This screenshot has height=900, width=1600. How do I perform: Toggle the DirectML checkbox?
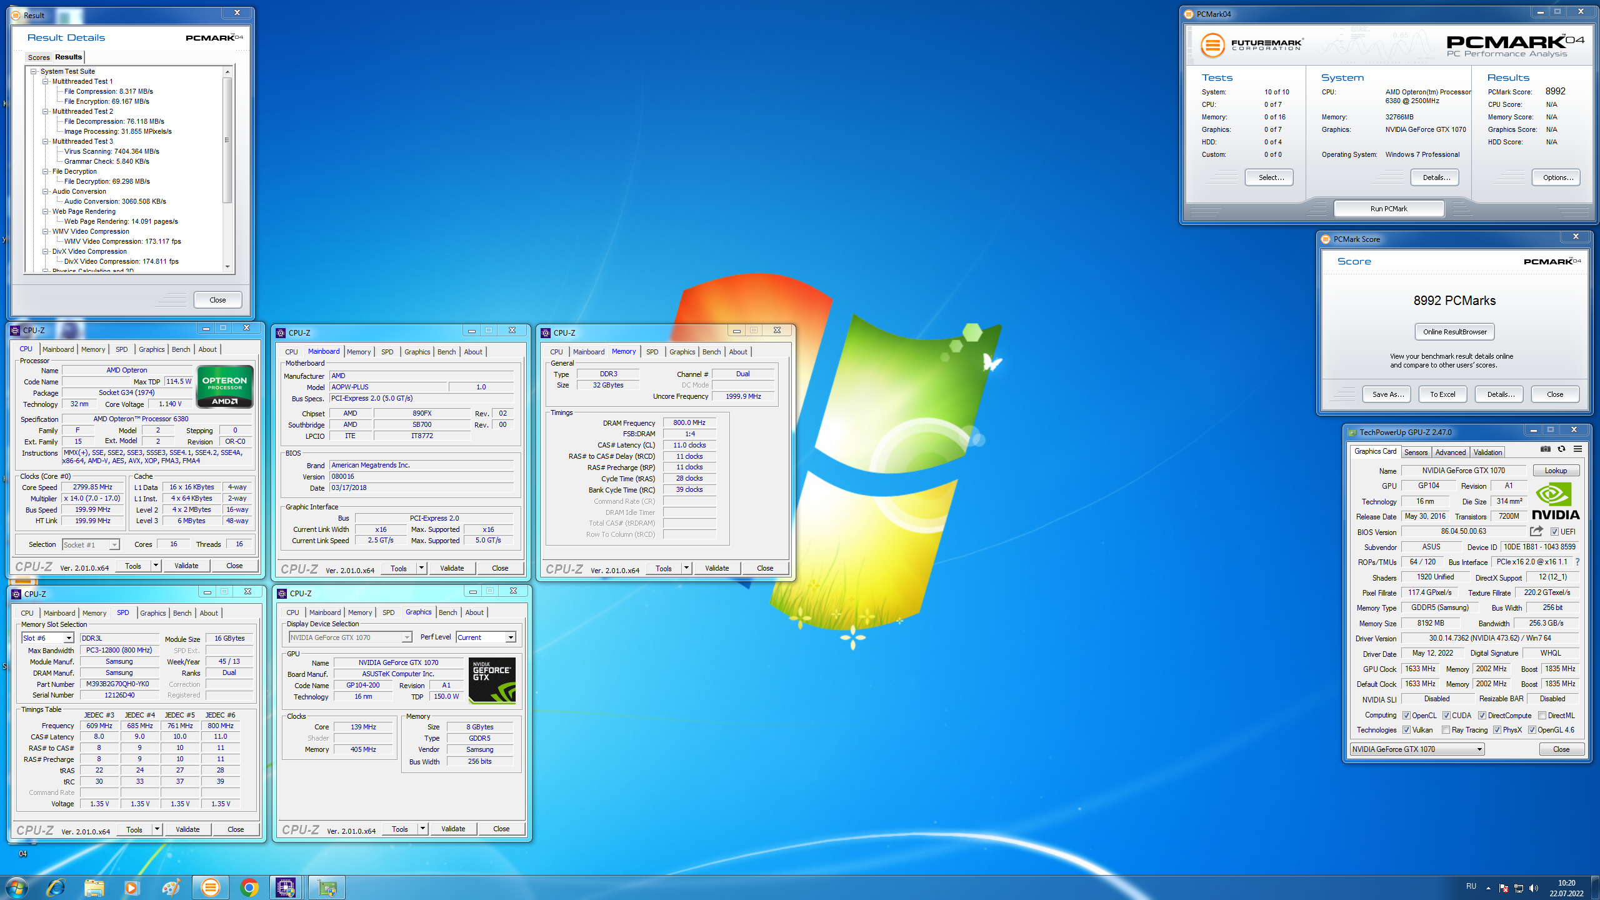[x=1542, y=716]
